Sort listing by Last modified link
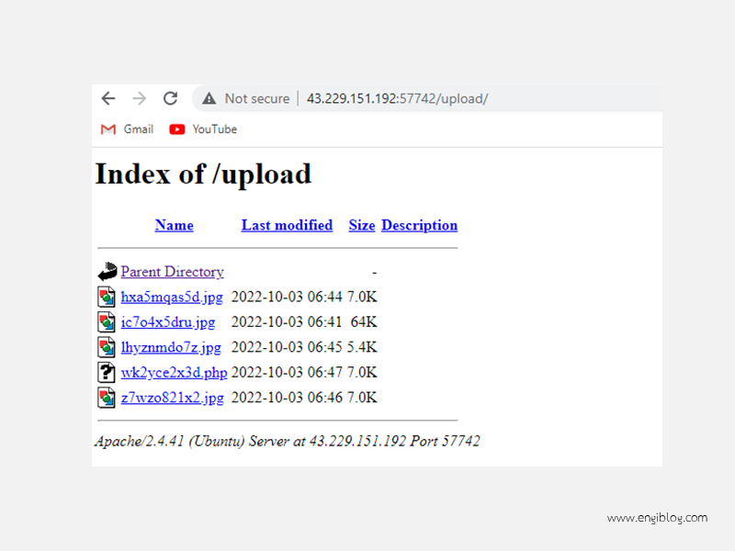The image size is (735, 551). (287, 225)
